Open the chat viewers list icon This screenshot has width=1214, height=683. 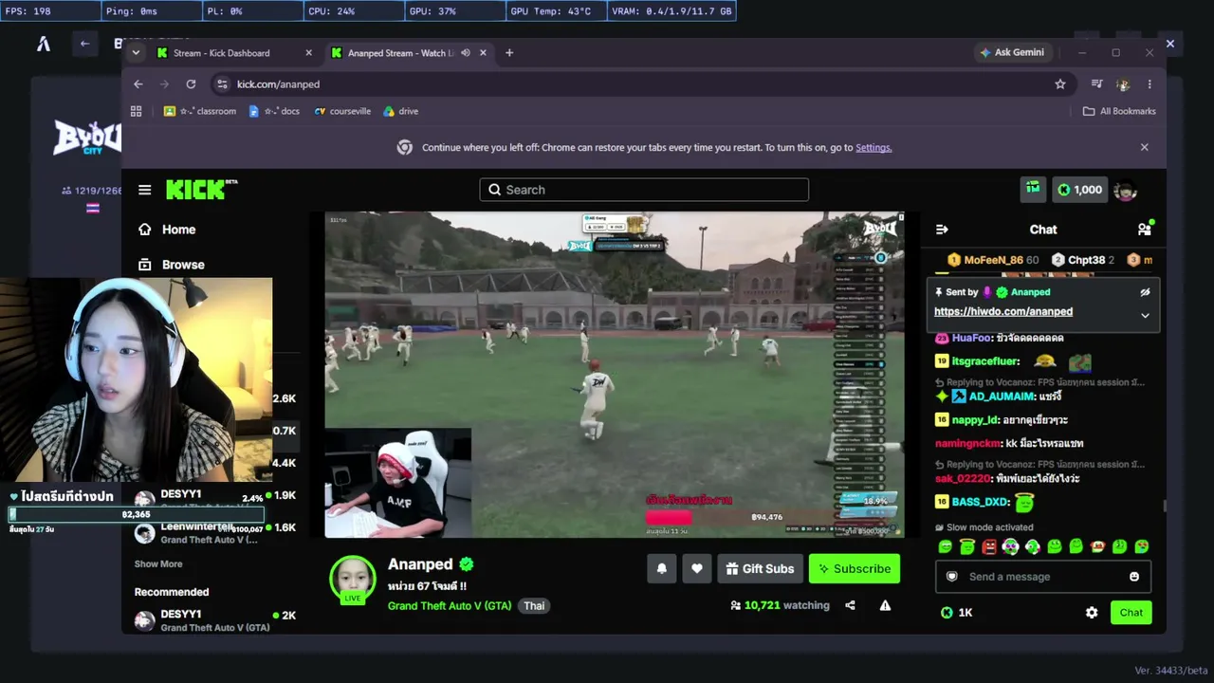1144,230
